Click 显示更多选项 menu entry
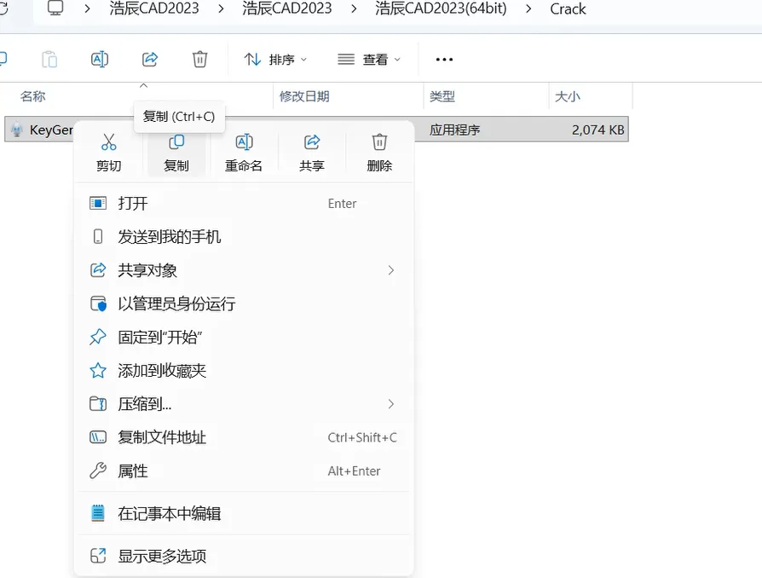The width and height of the screenshot is (762, 578). click(x=244, y=556)
